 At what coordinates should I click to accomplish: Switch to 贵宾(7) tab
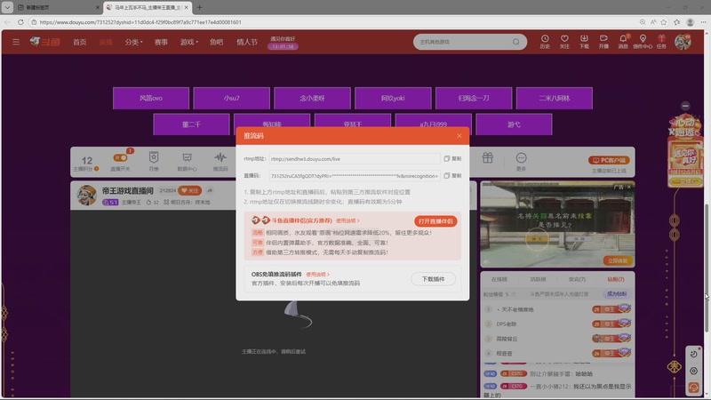577,279
